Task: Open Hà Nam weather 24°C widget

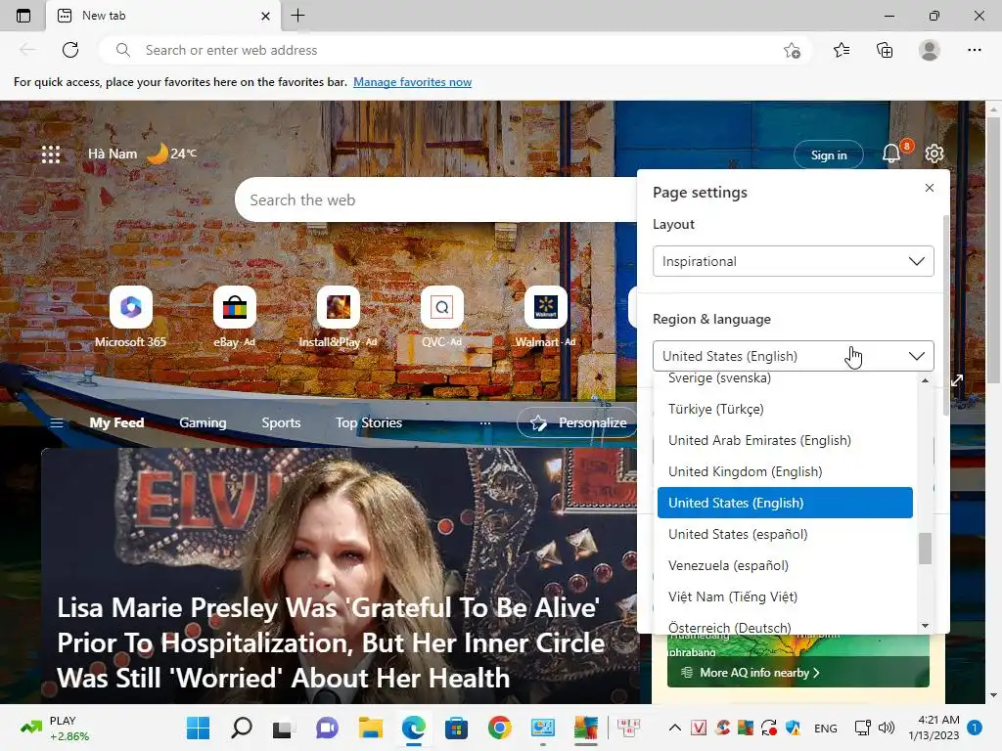Action: tap(143, 154)
